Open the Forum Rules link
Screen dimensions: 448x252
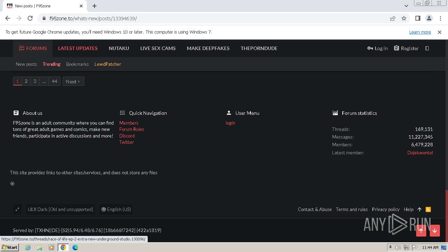[x=132, y=129]
